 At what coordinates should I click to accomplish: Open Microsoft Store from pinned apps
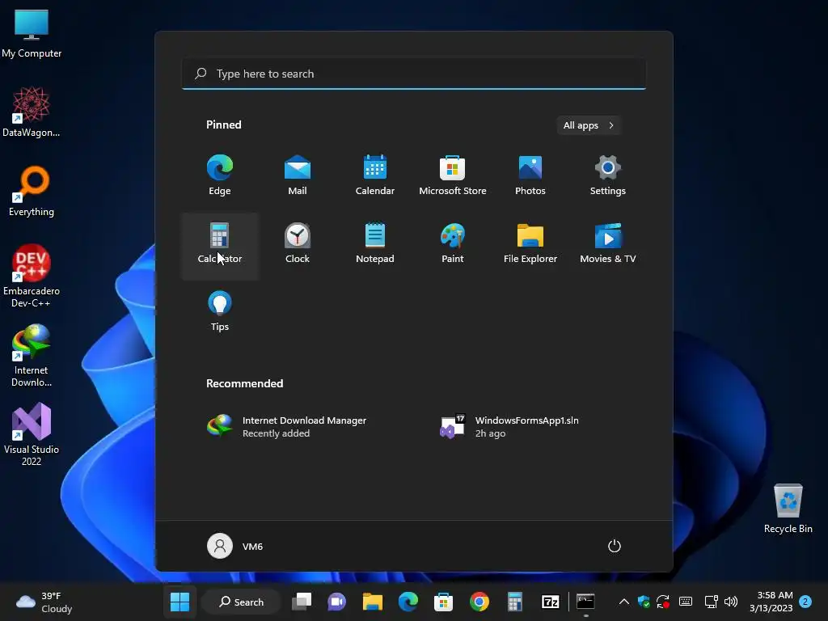[x=453, y=175]
